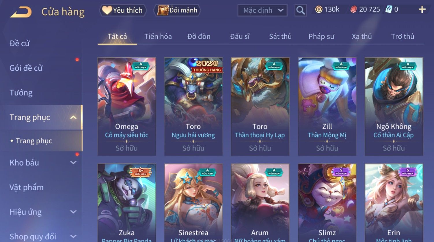This screenshot has height=242, width=434.
Task: Click the red gem currency icon
Action: 353,10
